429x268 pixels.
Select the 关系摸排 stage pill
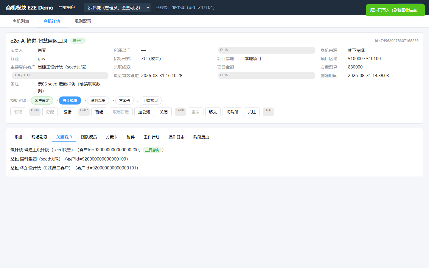tap(70, 101)
